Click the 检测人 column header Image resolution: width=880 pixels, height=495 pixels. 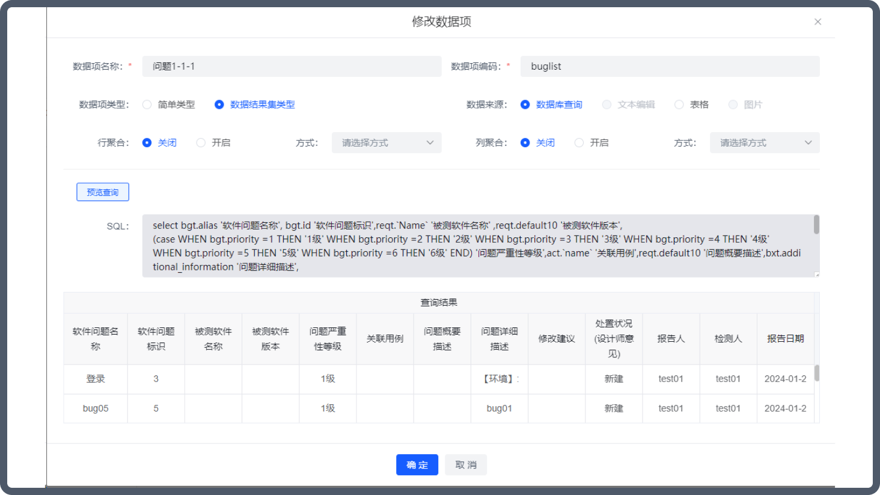(728, 339)
